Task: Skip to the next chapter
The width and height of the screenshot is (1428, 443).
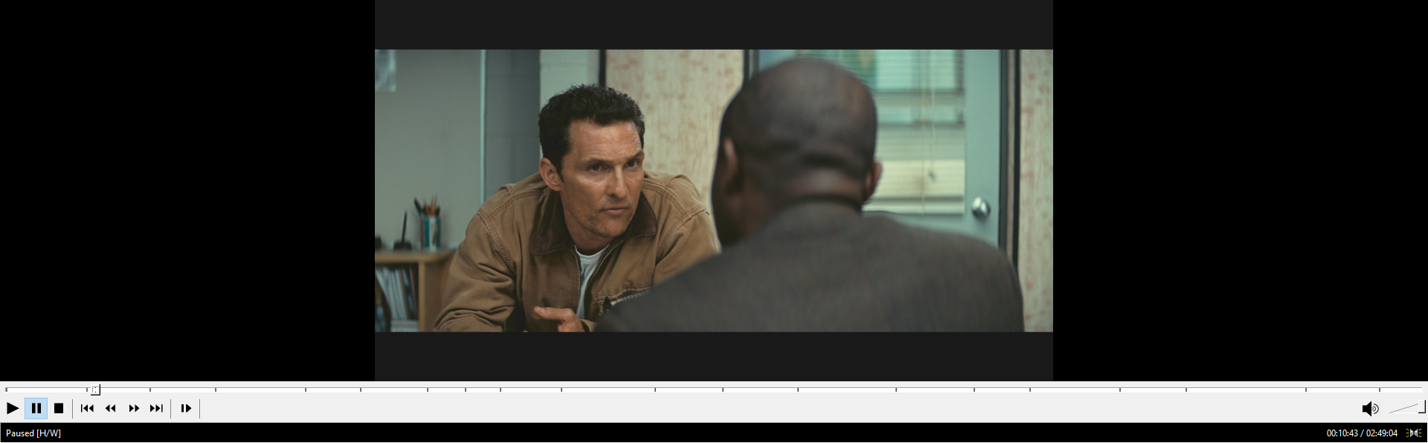Action: pyautogui.click(x=156, y=408)
